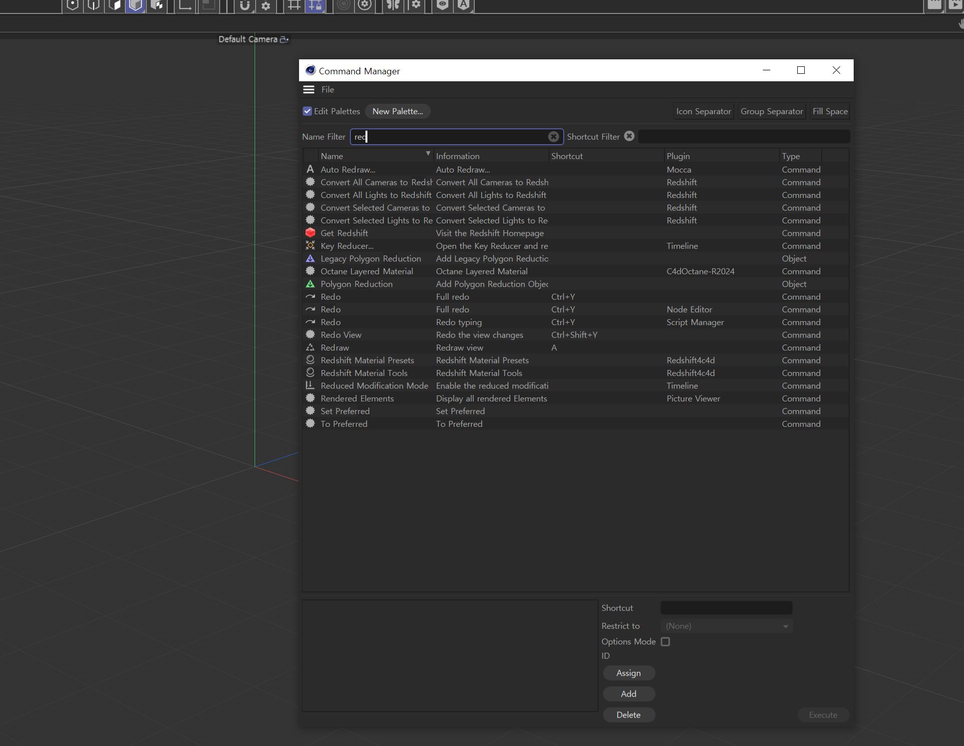The width and height of the screenshot is (964, 746).
Task: Toggle the magnet Snap icon
Action: tap(245, 5)
